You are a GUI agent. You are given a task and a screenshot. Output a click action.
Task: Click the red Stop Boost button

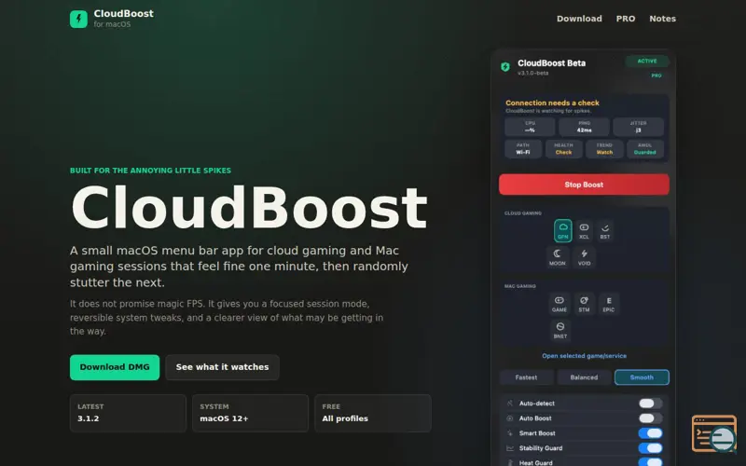click(x=584, y=185)
